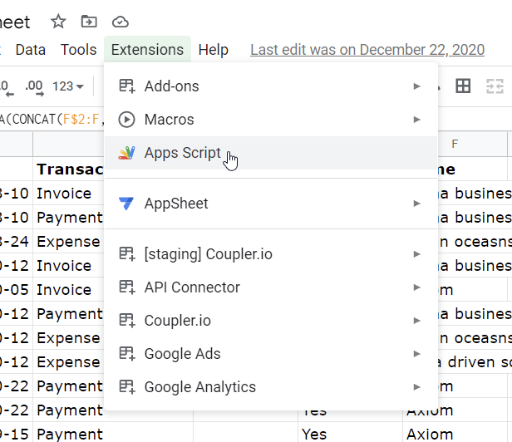Screen dimensions: 512x442
Task: Click the merge cells icon
Action: coord(495,86)
